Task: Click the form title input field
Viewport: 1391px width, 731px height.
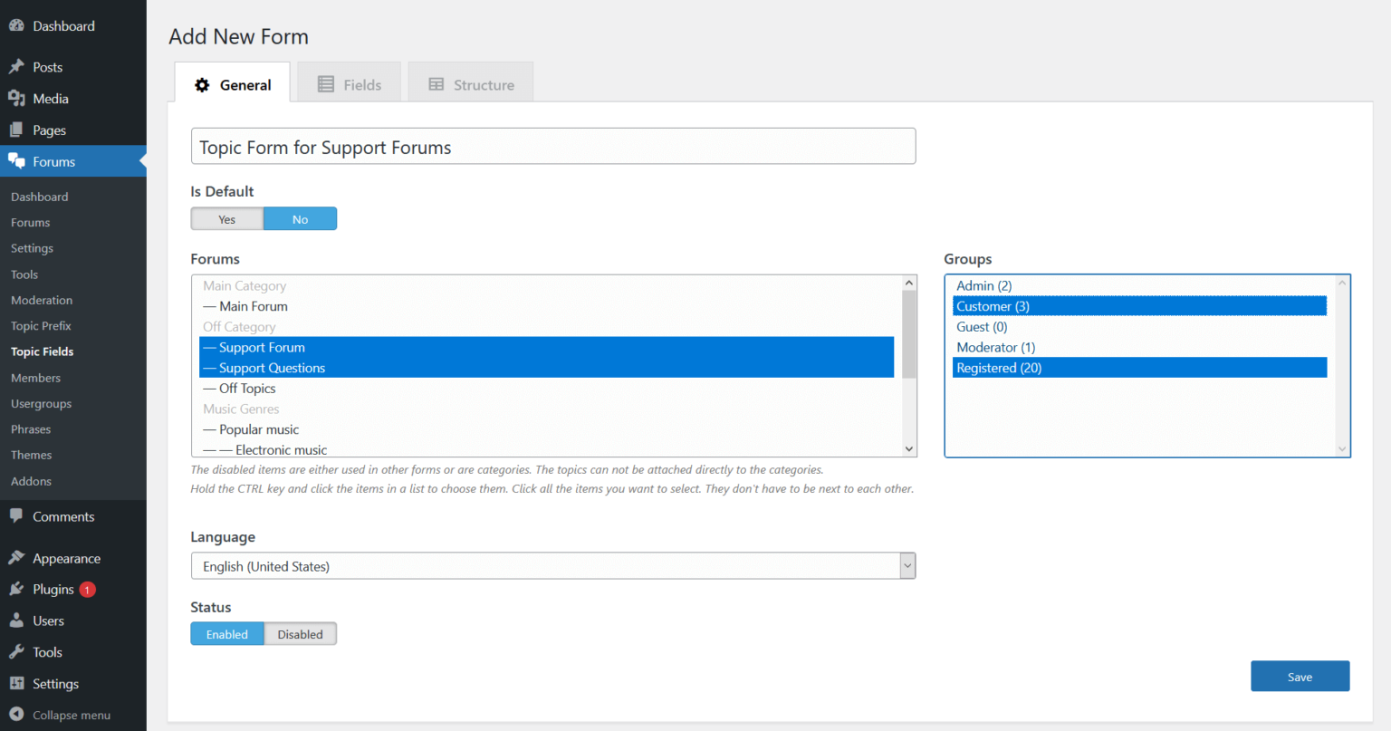Action: [552, 147]
